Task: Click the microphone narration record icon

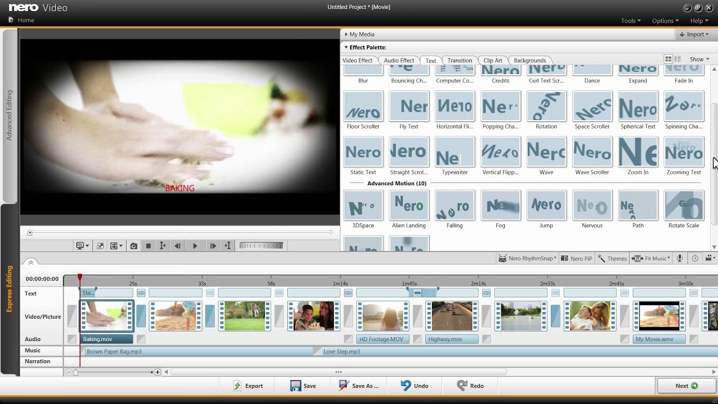Action: (680, 258)
